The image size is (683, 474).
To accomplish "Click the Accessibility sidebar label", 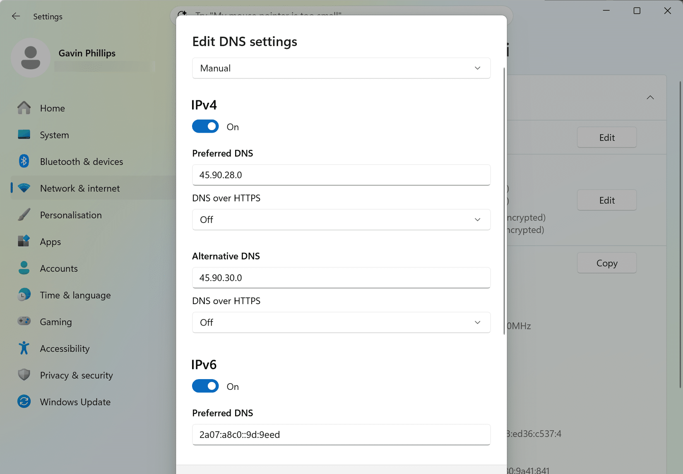I will click(65, 348).
